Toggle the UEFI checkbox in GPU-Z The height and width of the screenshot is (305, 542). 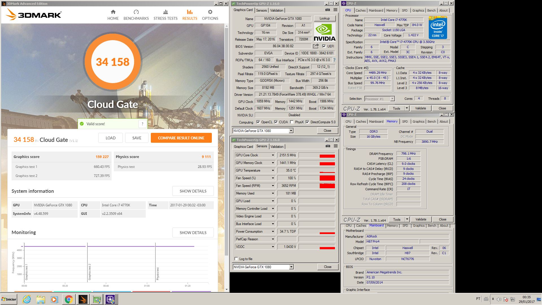pyautogui.click(x=324, y=46)
